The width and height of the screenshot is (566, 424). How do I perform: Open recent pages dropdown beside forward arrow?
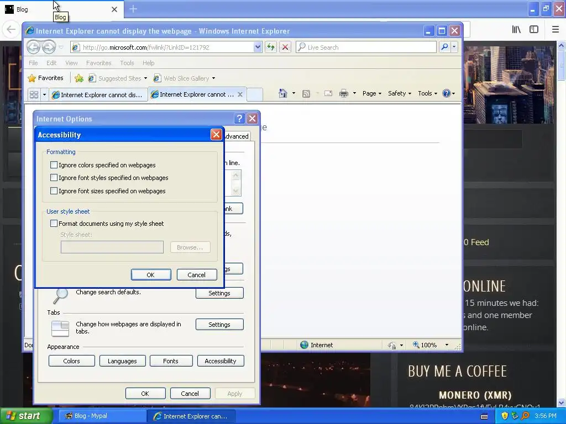tap(61, 47)
